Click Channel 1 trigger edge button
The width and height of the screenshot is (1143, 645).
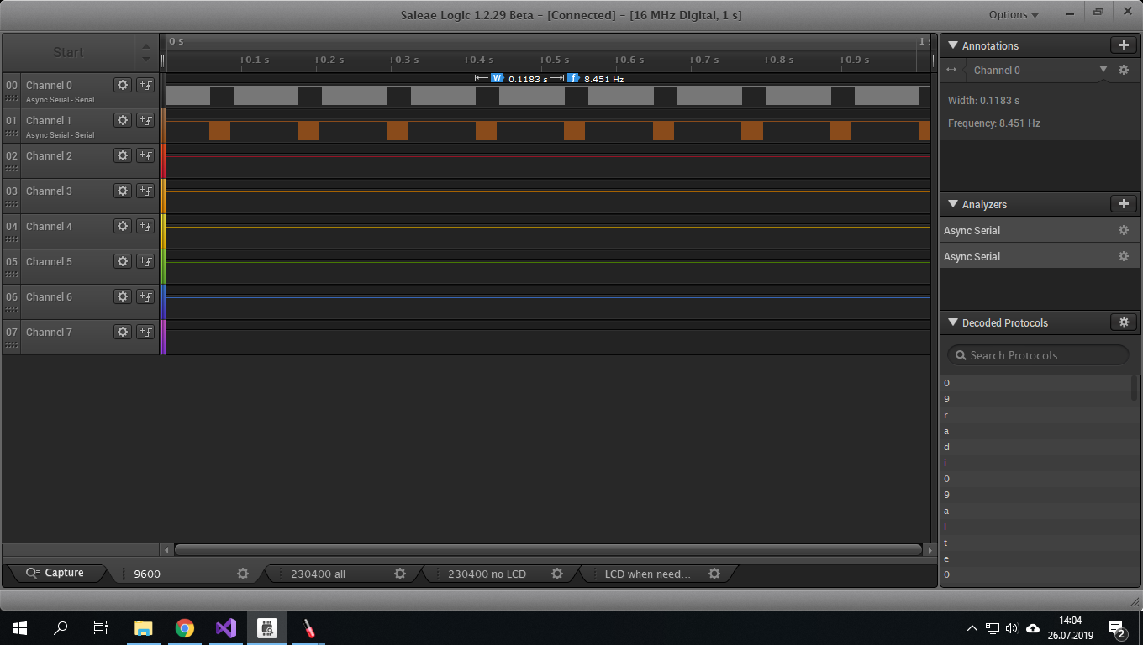[145, 120]
